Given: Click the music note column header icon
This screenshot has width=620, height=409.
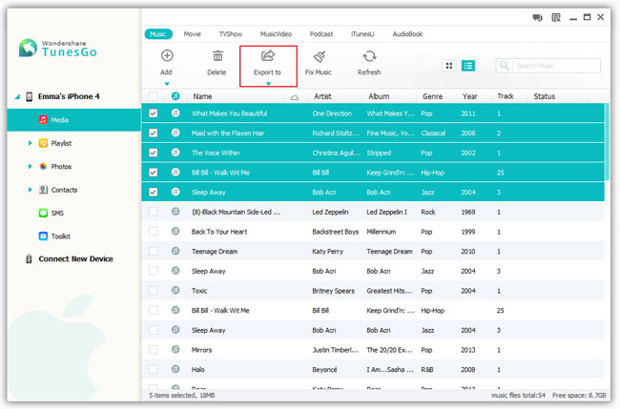Looking at the screenshot, I should pyautogui.click(x=176, y=96).
